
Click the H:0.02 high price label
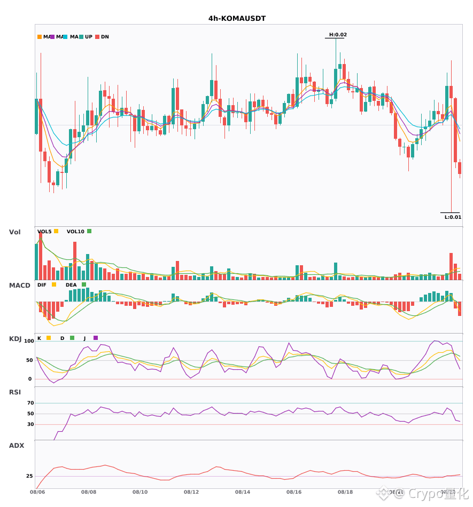[x=338, y=35]
